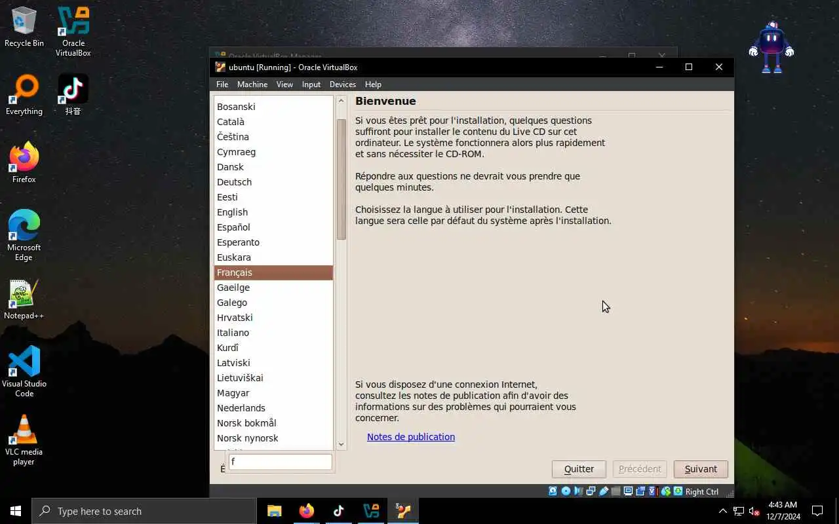The height and width of the screenshot is (524, 839).
Task: Select Français in the language list
Action: 273,272
